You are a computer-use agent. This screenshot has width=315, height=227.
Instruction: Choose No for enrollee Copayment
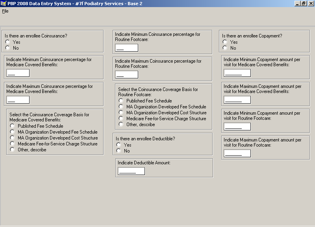225,48
